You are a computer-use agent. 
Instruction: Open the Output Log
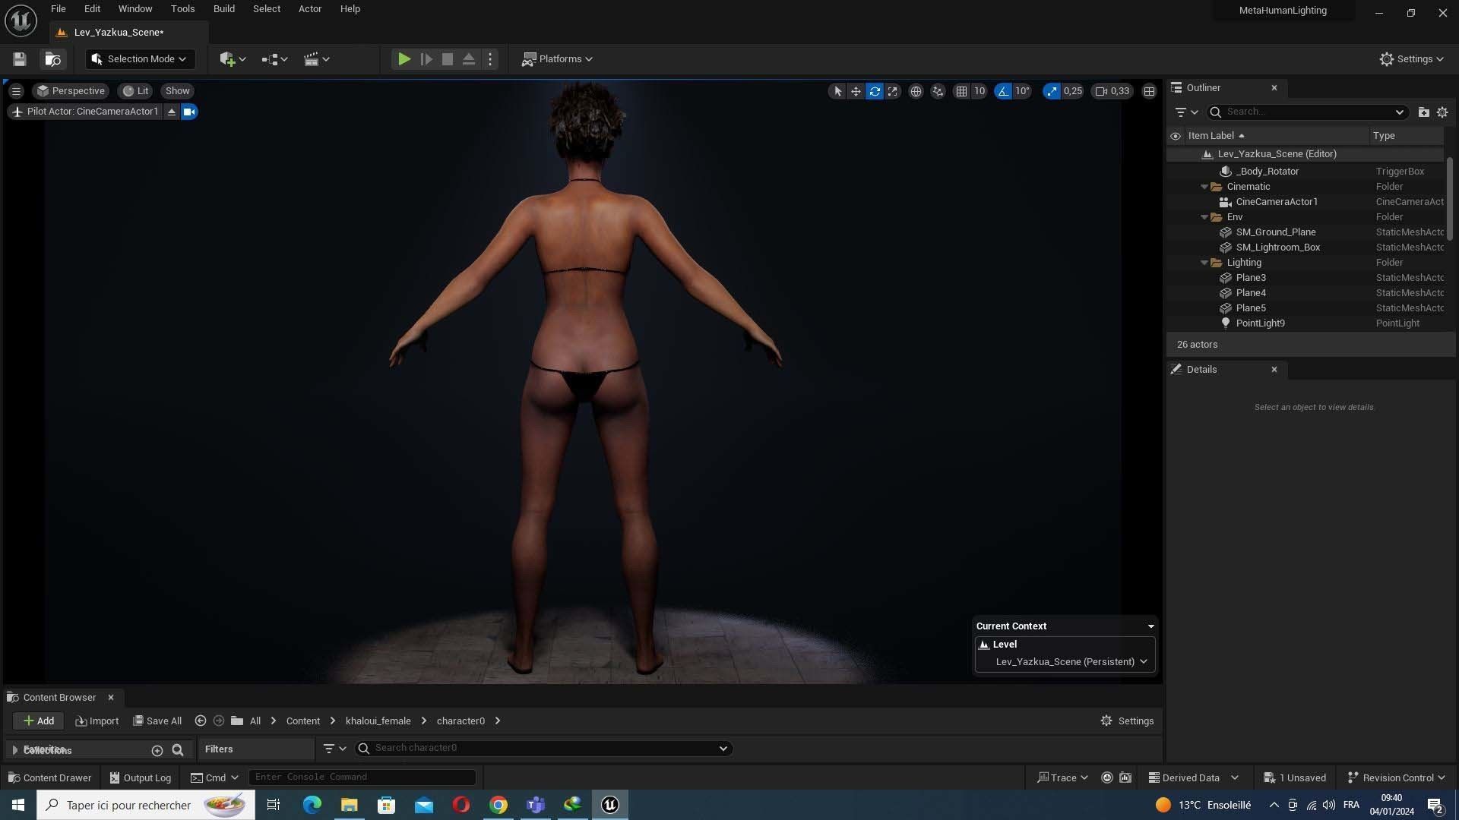[141, 777]
